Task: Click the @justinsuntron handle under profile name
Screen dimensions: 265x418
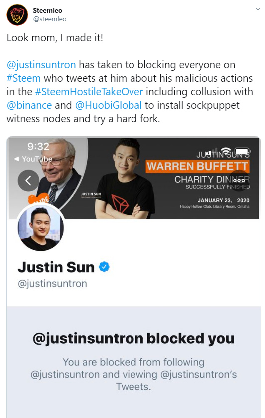Action: 52,284
